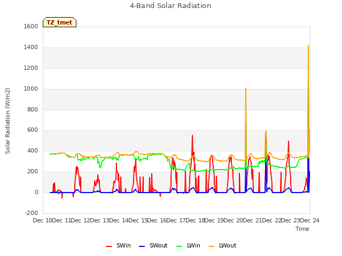Click the Dec 24 x-axis tick label
Screen dimensions: 342x256
click(x=310, y=220)
